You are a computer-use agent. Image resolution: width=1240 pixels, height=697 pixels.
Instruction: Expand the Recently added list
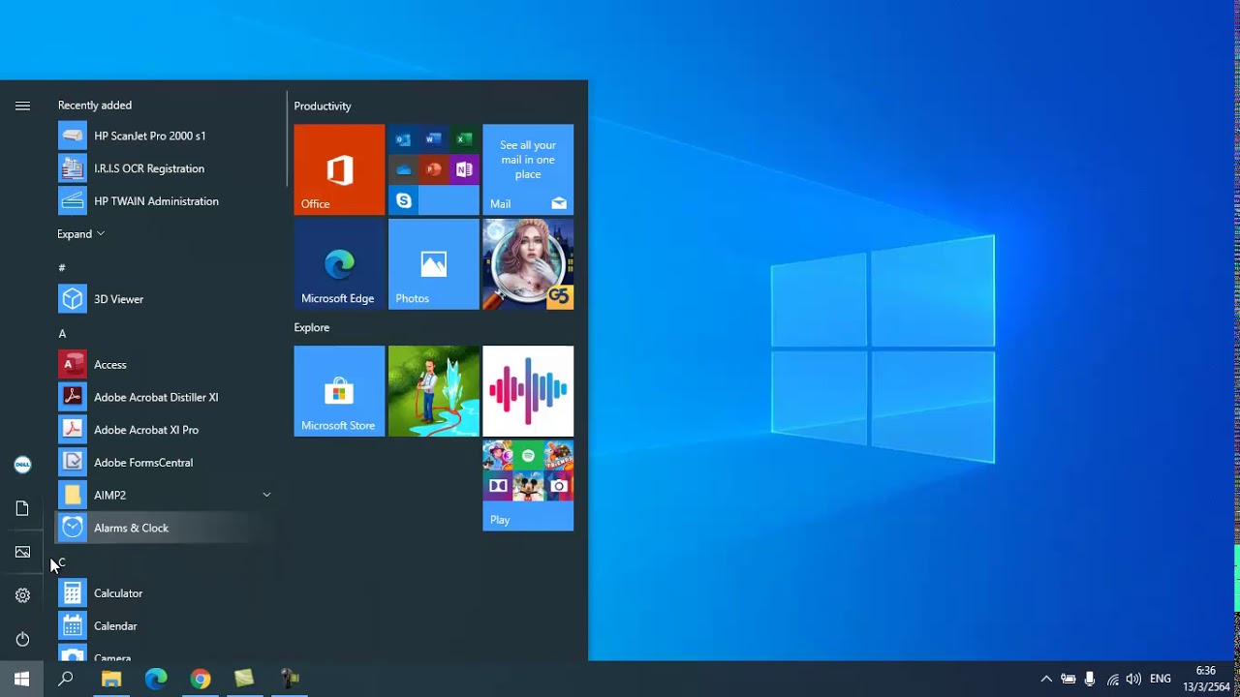pyautogui.click(x=80, y=234)
